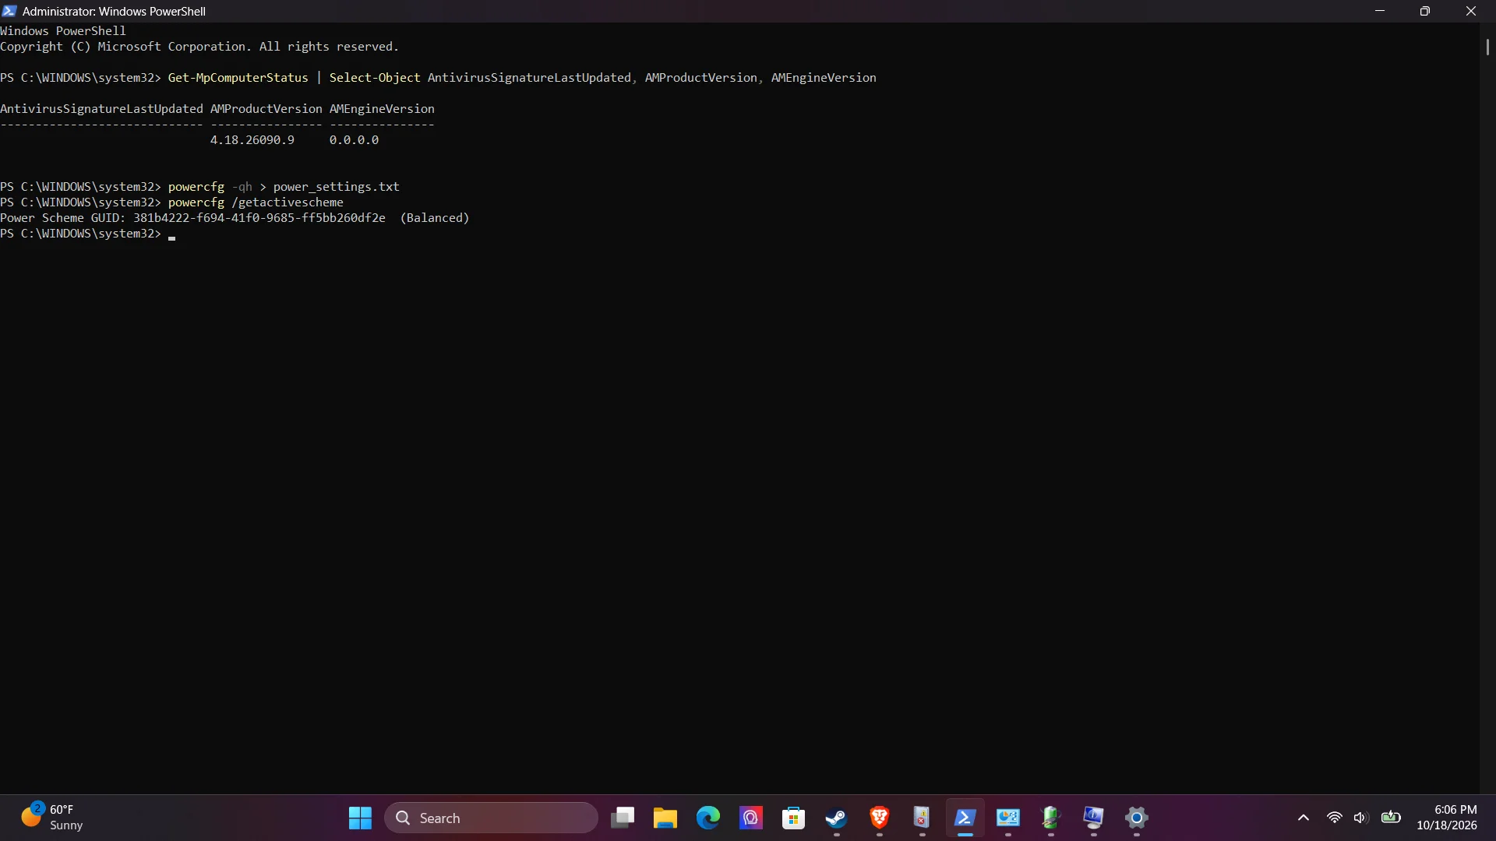Open Microsoft Store from the taskbar
Screen dimensions: 1496x841
click(793, 818)
